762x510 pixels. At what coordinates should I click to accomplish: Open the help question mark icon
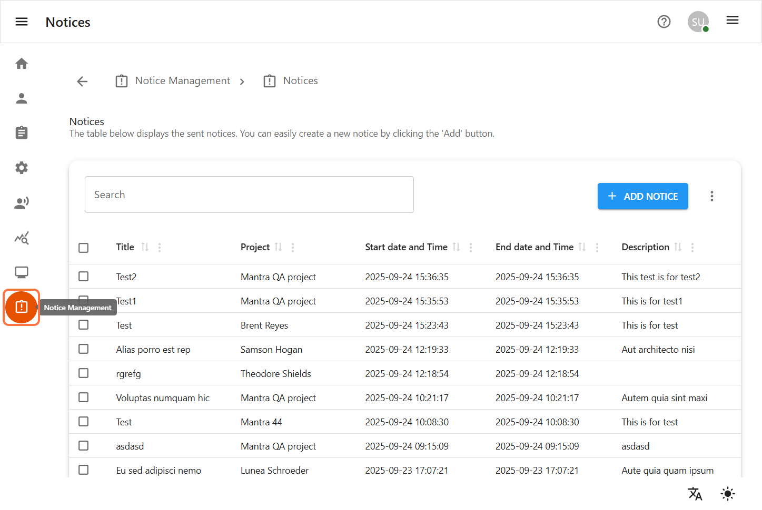point(664,22)
